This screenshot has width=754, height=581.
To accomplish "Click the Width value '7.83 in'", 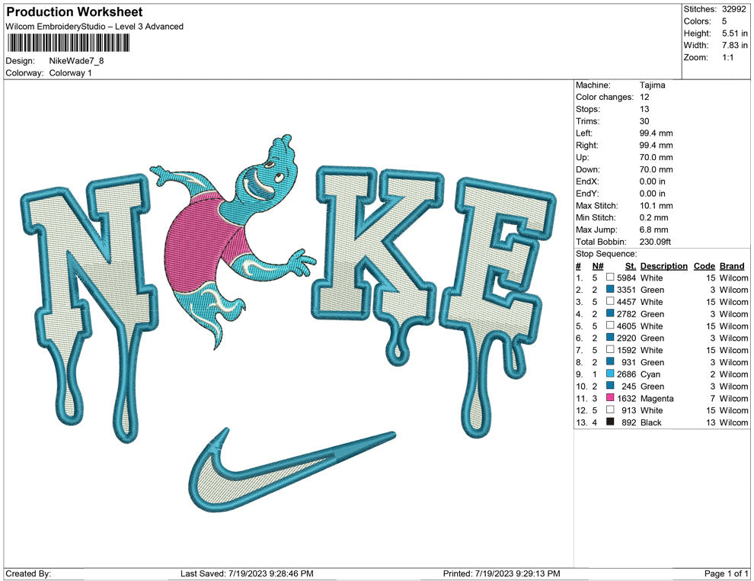I will 735,45.
